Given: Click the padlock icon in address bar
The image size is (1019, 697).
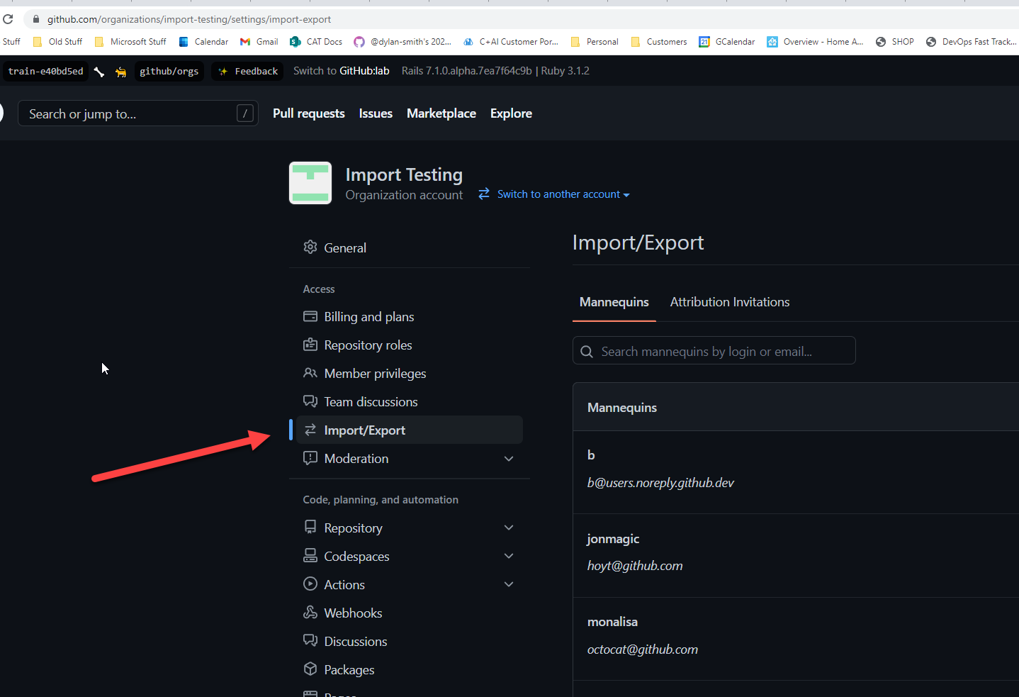Looking at the screenshot, I should [x=36, y=19].
